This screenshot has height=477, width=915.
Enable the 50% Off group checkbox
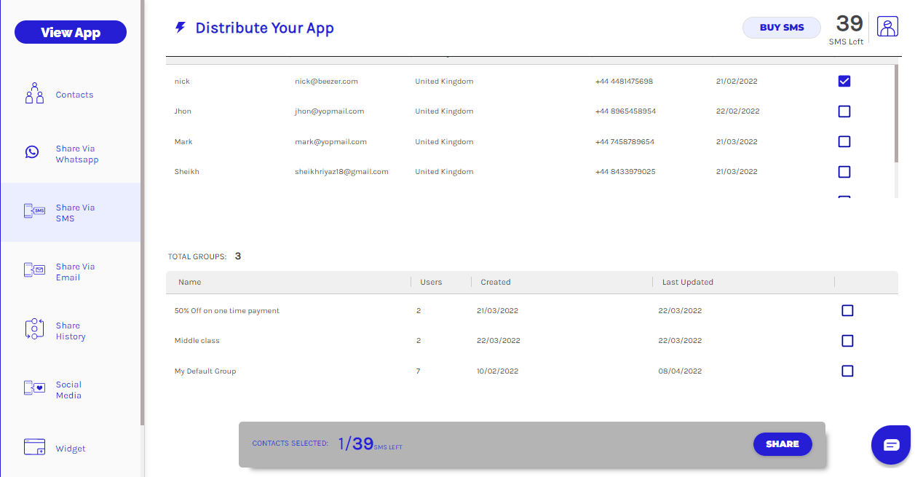point(847,311)
